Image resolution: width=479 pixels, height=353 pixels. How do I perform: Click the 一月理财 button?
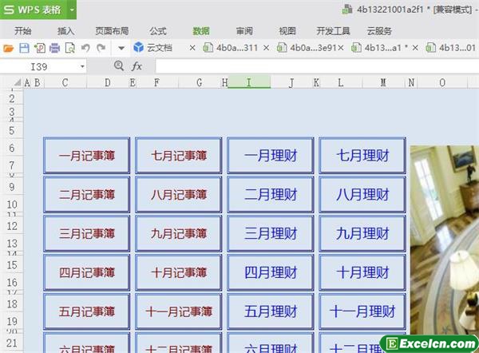pos(271,156)
